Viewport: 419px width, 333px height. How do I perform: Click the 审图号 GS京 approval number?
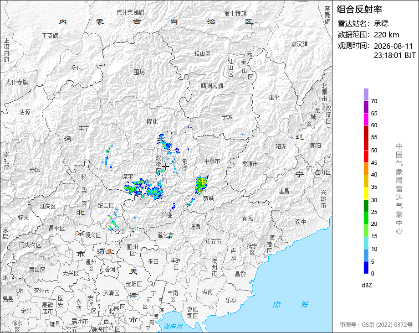coord(376,324)
